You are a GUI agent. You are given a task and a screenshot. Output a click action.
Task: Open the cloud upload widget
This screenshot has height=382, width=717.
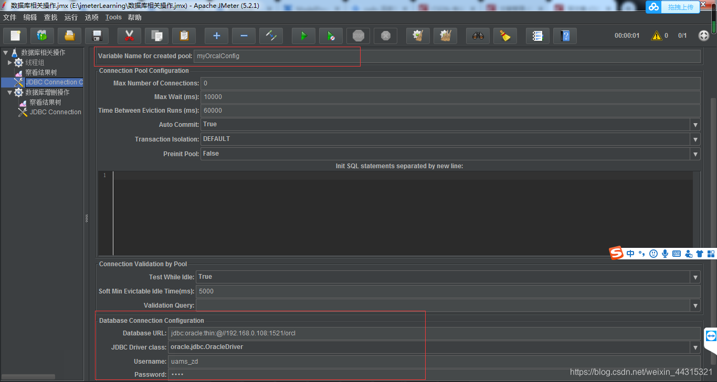coord(653,6)
